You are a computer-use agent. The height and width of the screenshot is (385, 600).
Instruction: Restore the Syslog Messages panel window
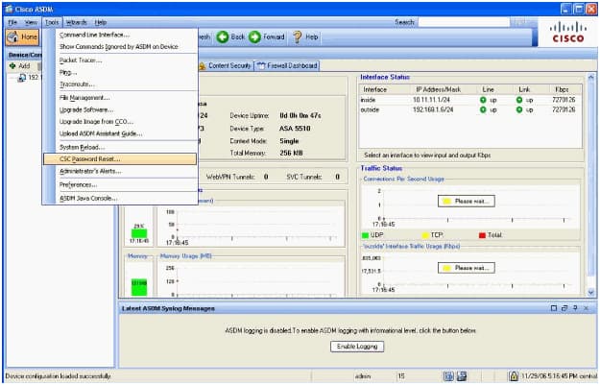[x=564, y=308]
